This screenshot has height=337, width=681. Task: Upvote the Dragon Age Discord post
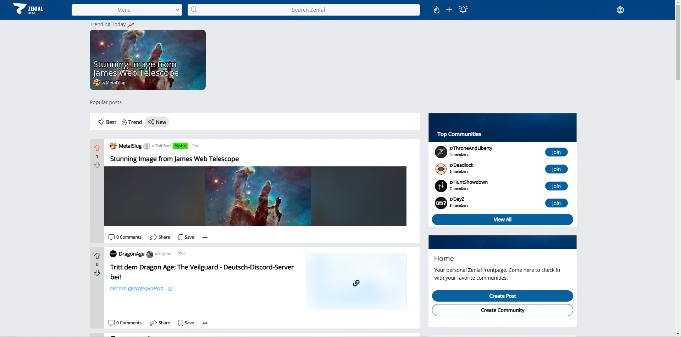(x=97, y=256)
